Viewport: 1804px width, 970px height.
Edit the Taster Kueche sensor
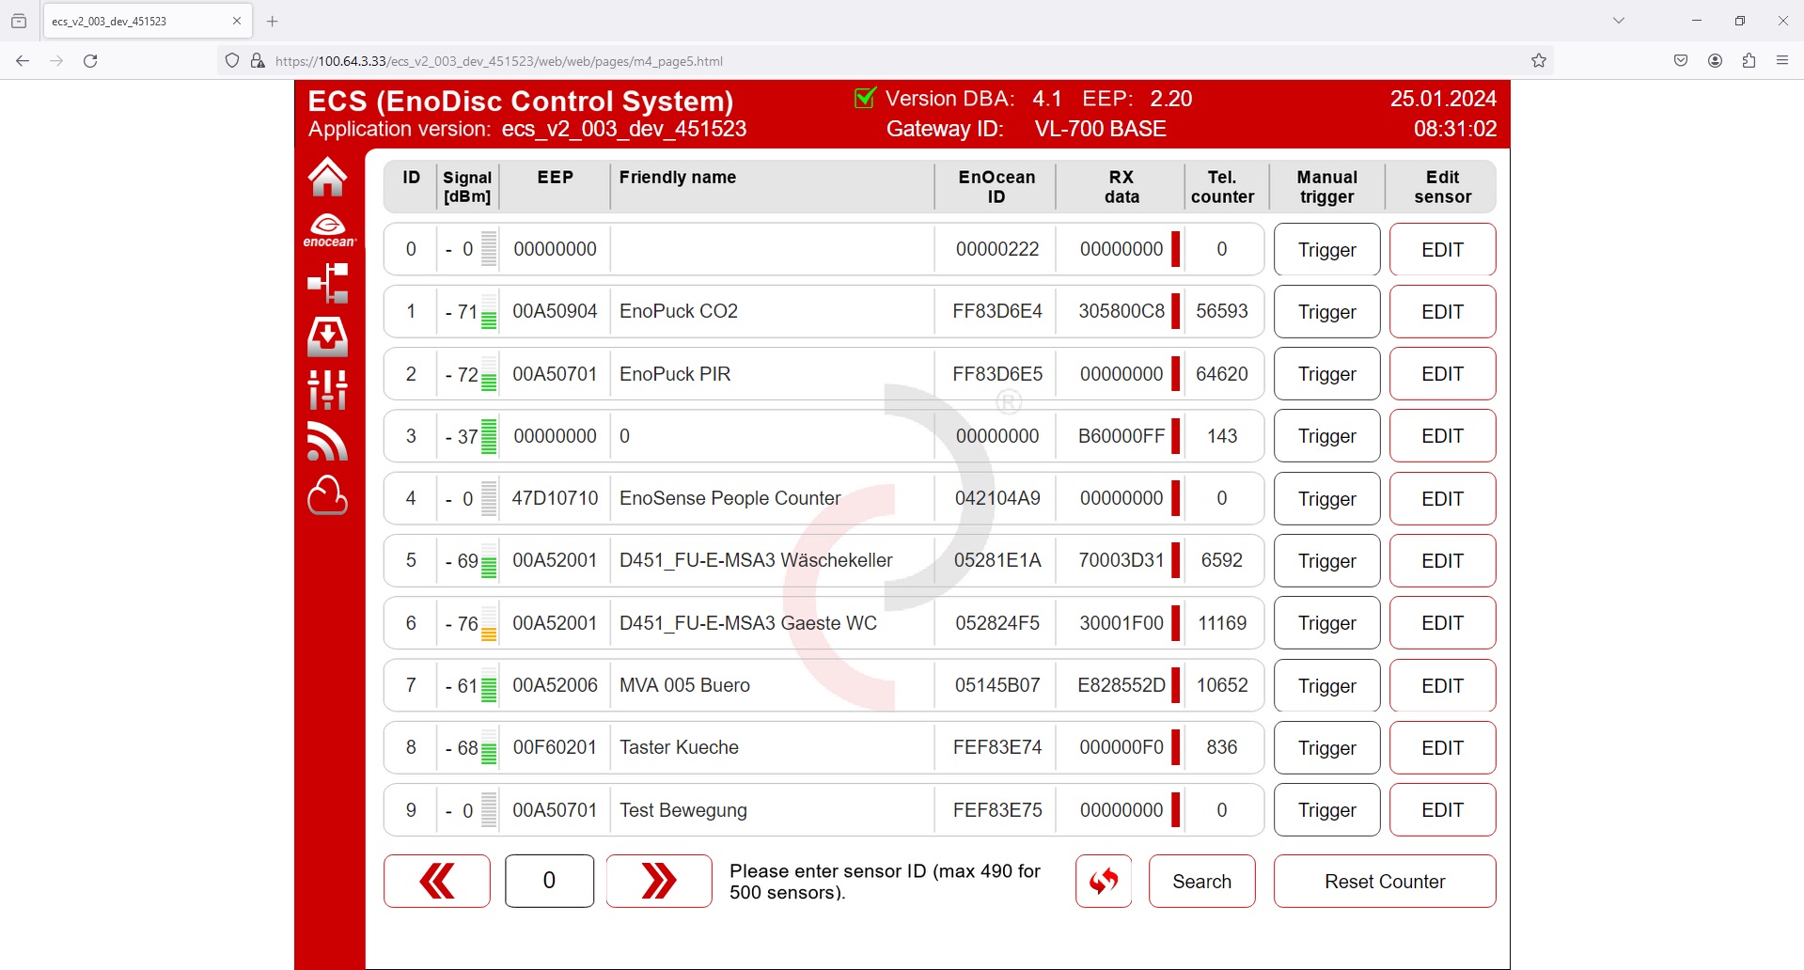[x=1442, y=748]
